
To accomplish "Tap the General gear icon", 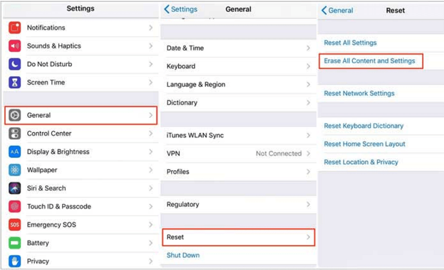I will coord(15,115).
